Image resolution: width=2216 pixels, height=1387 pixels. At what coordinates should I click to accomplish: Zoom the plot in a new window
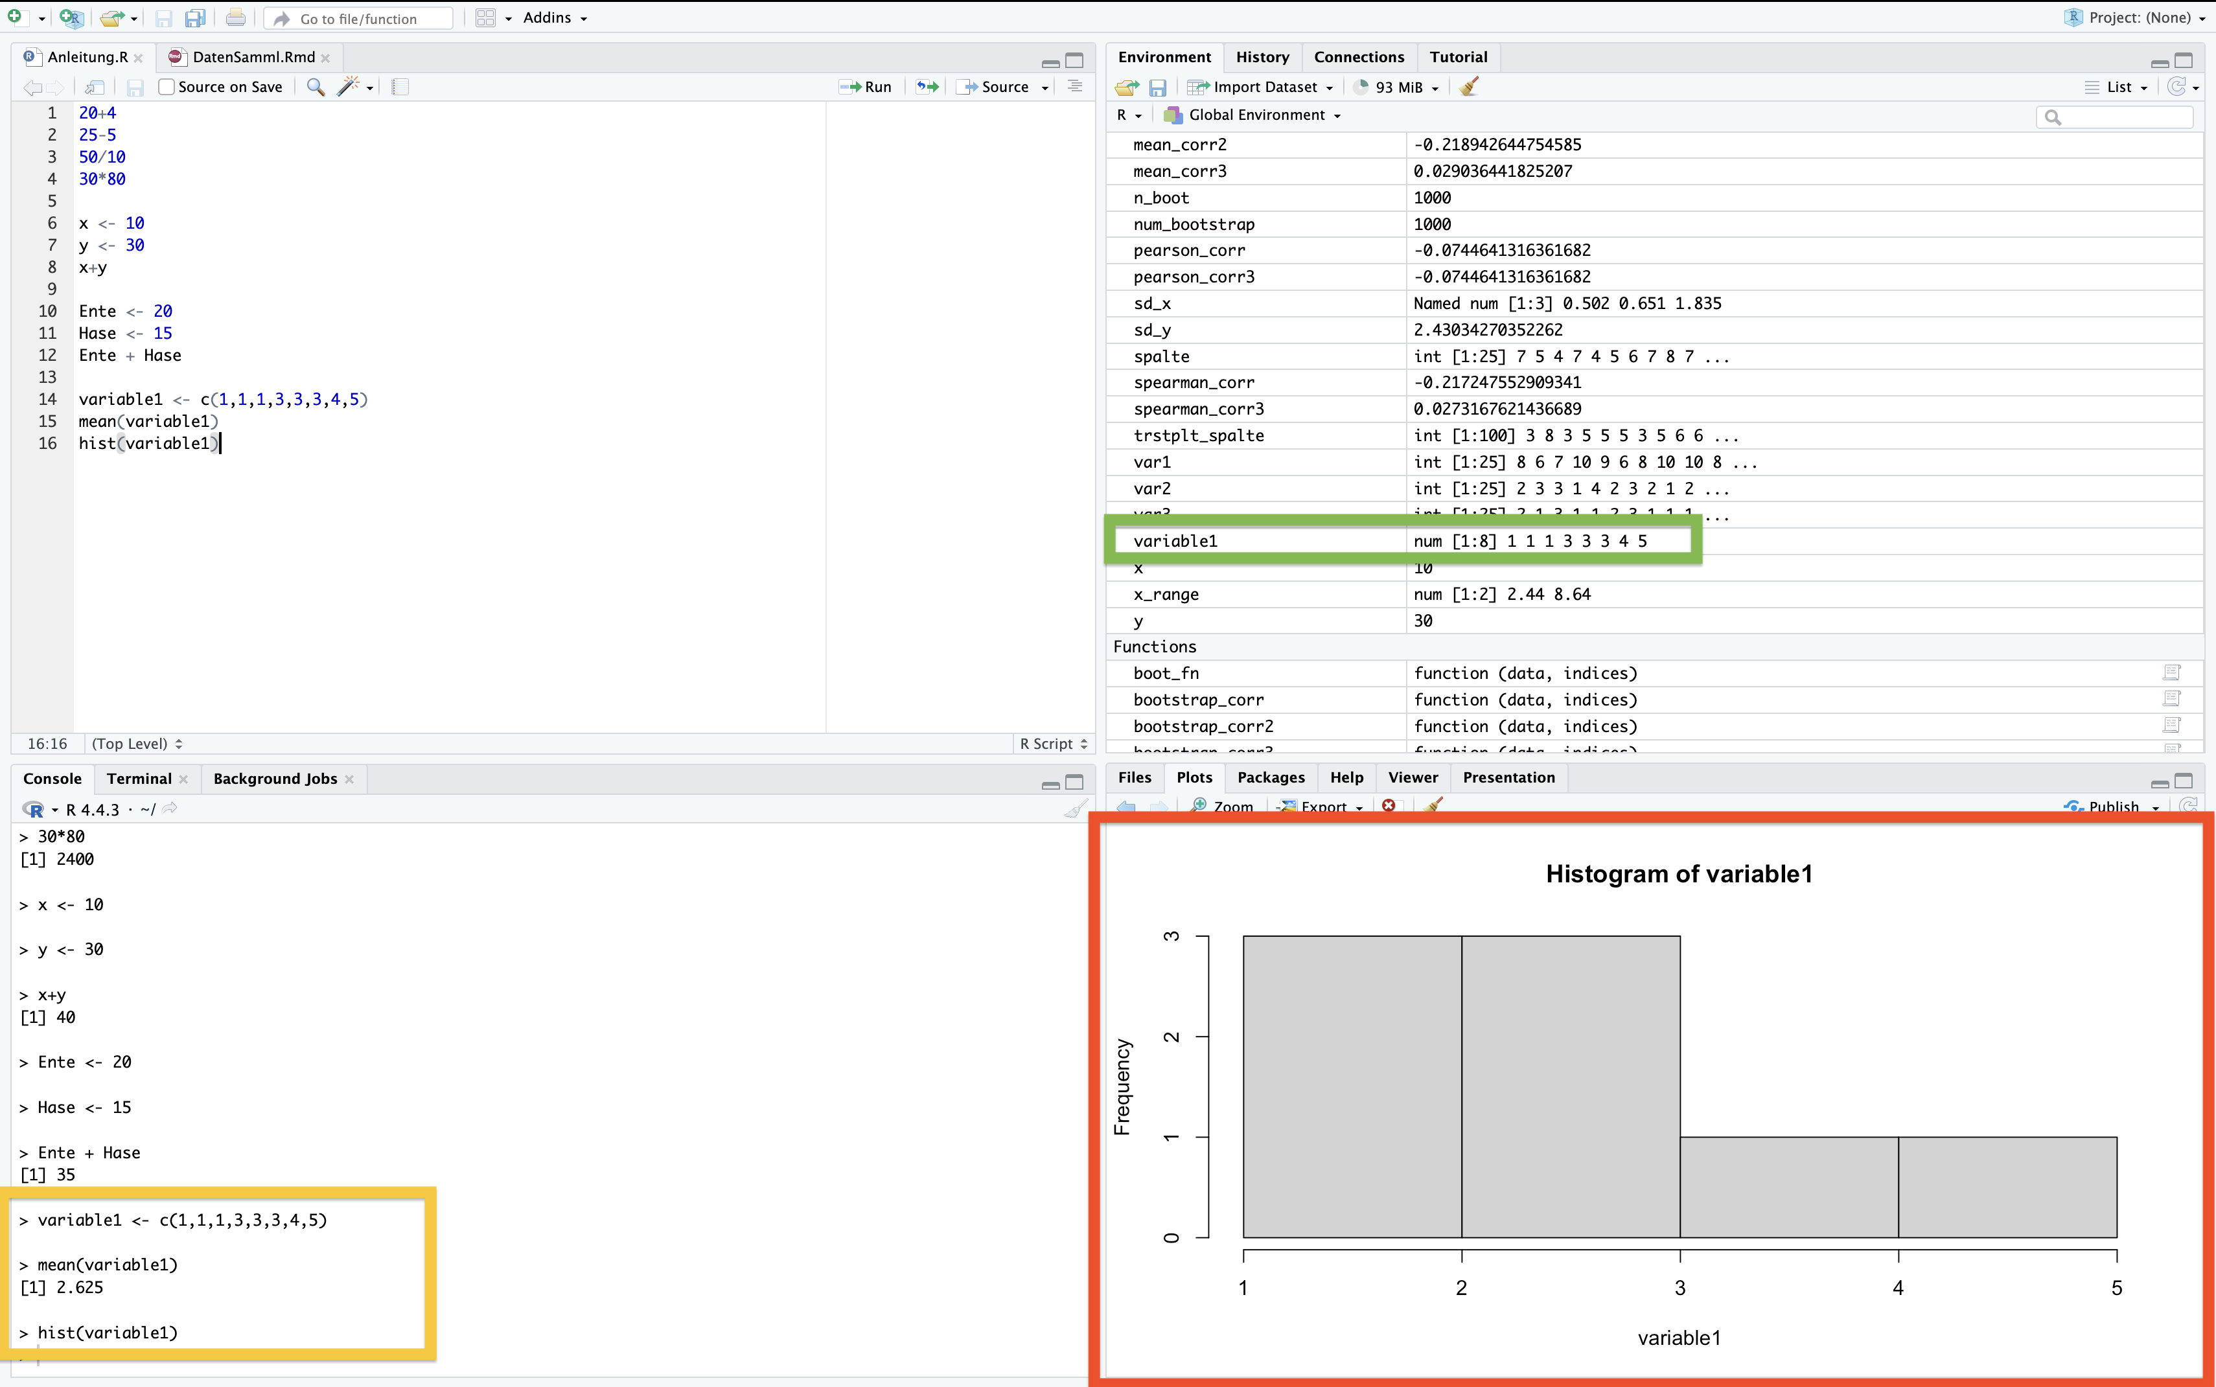click(1223, 807)
